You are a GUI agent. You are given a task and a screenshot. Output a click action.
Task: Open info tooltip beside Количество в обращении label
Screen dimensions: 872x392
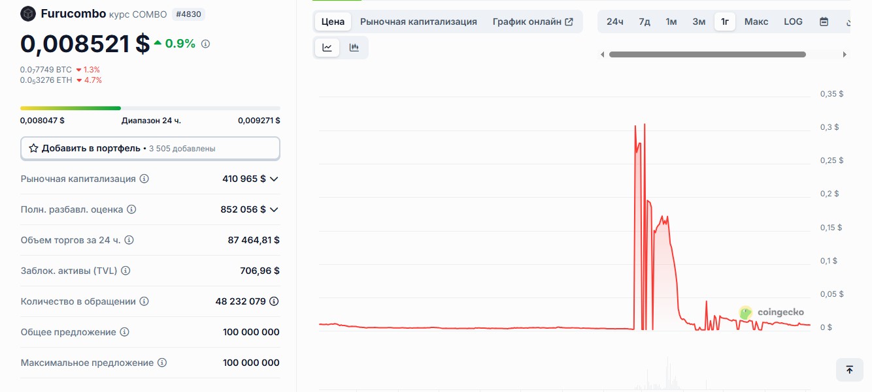[144, 301]
